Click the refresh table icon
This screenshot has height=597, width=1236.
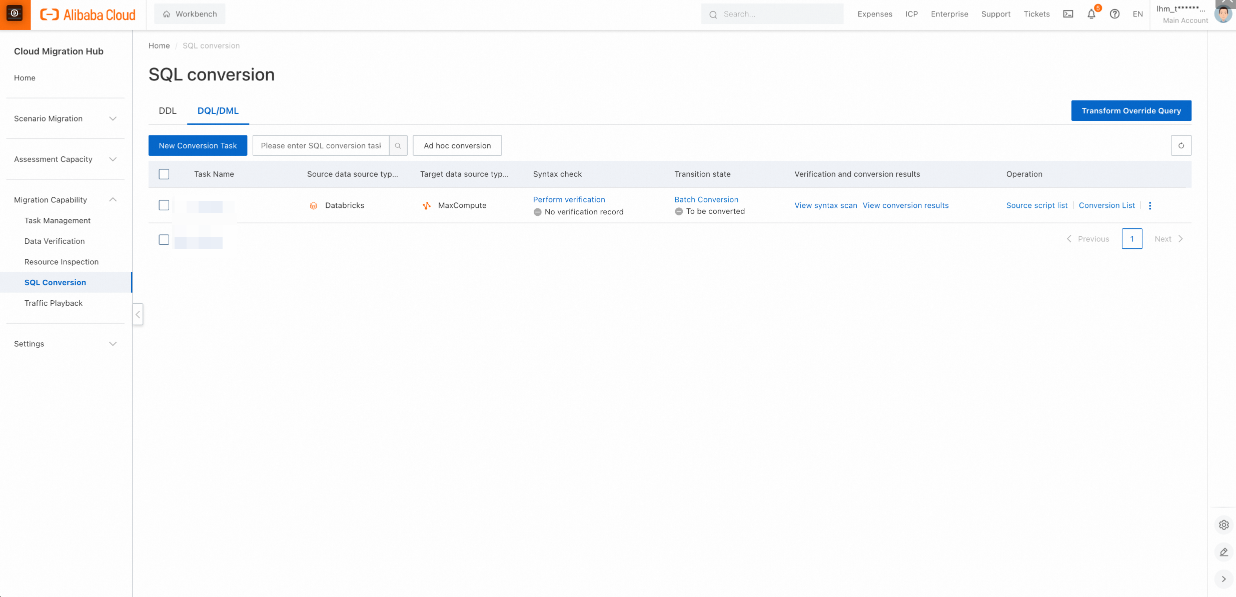click(x=1181, y=145)
